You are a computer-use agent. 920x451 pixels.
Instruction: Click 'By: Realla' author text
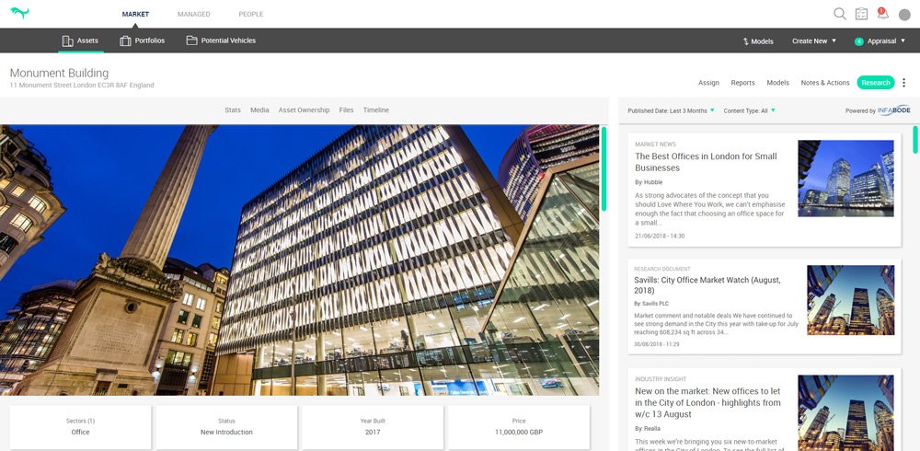click(648, 429)
